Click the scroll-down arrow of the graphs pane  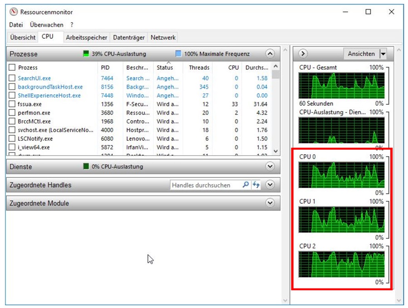pyautogui.click(x=398, y=300)
